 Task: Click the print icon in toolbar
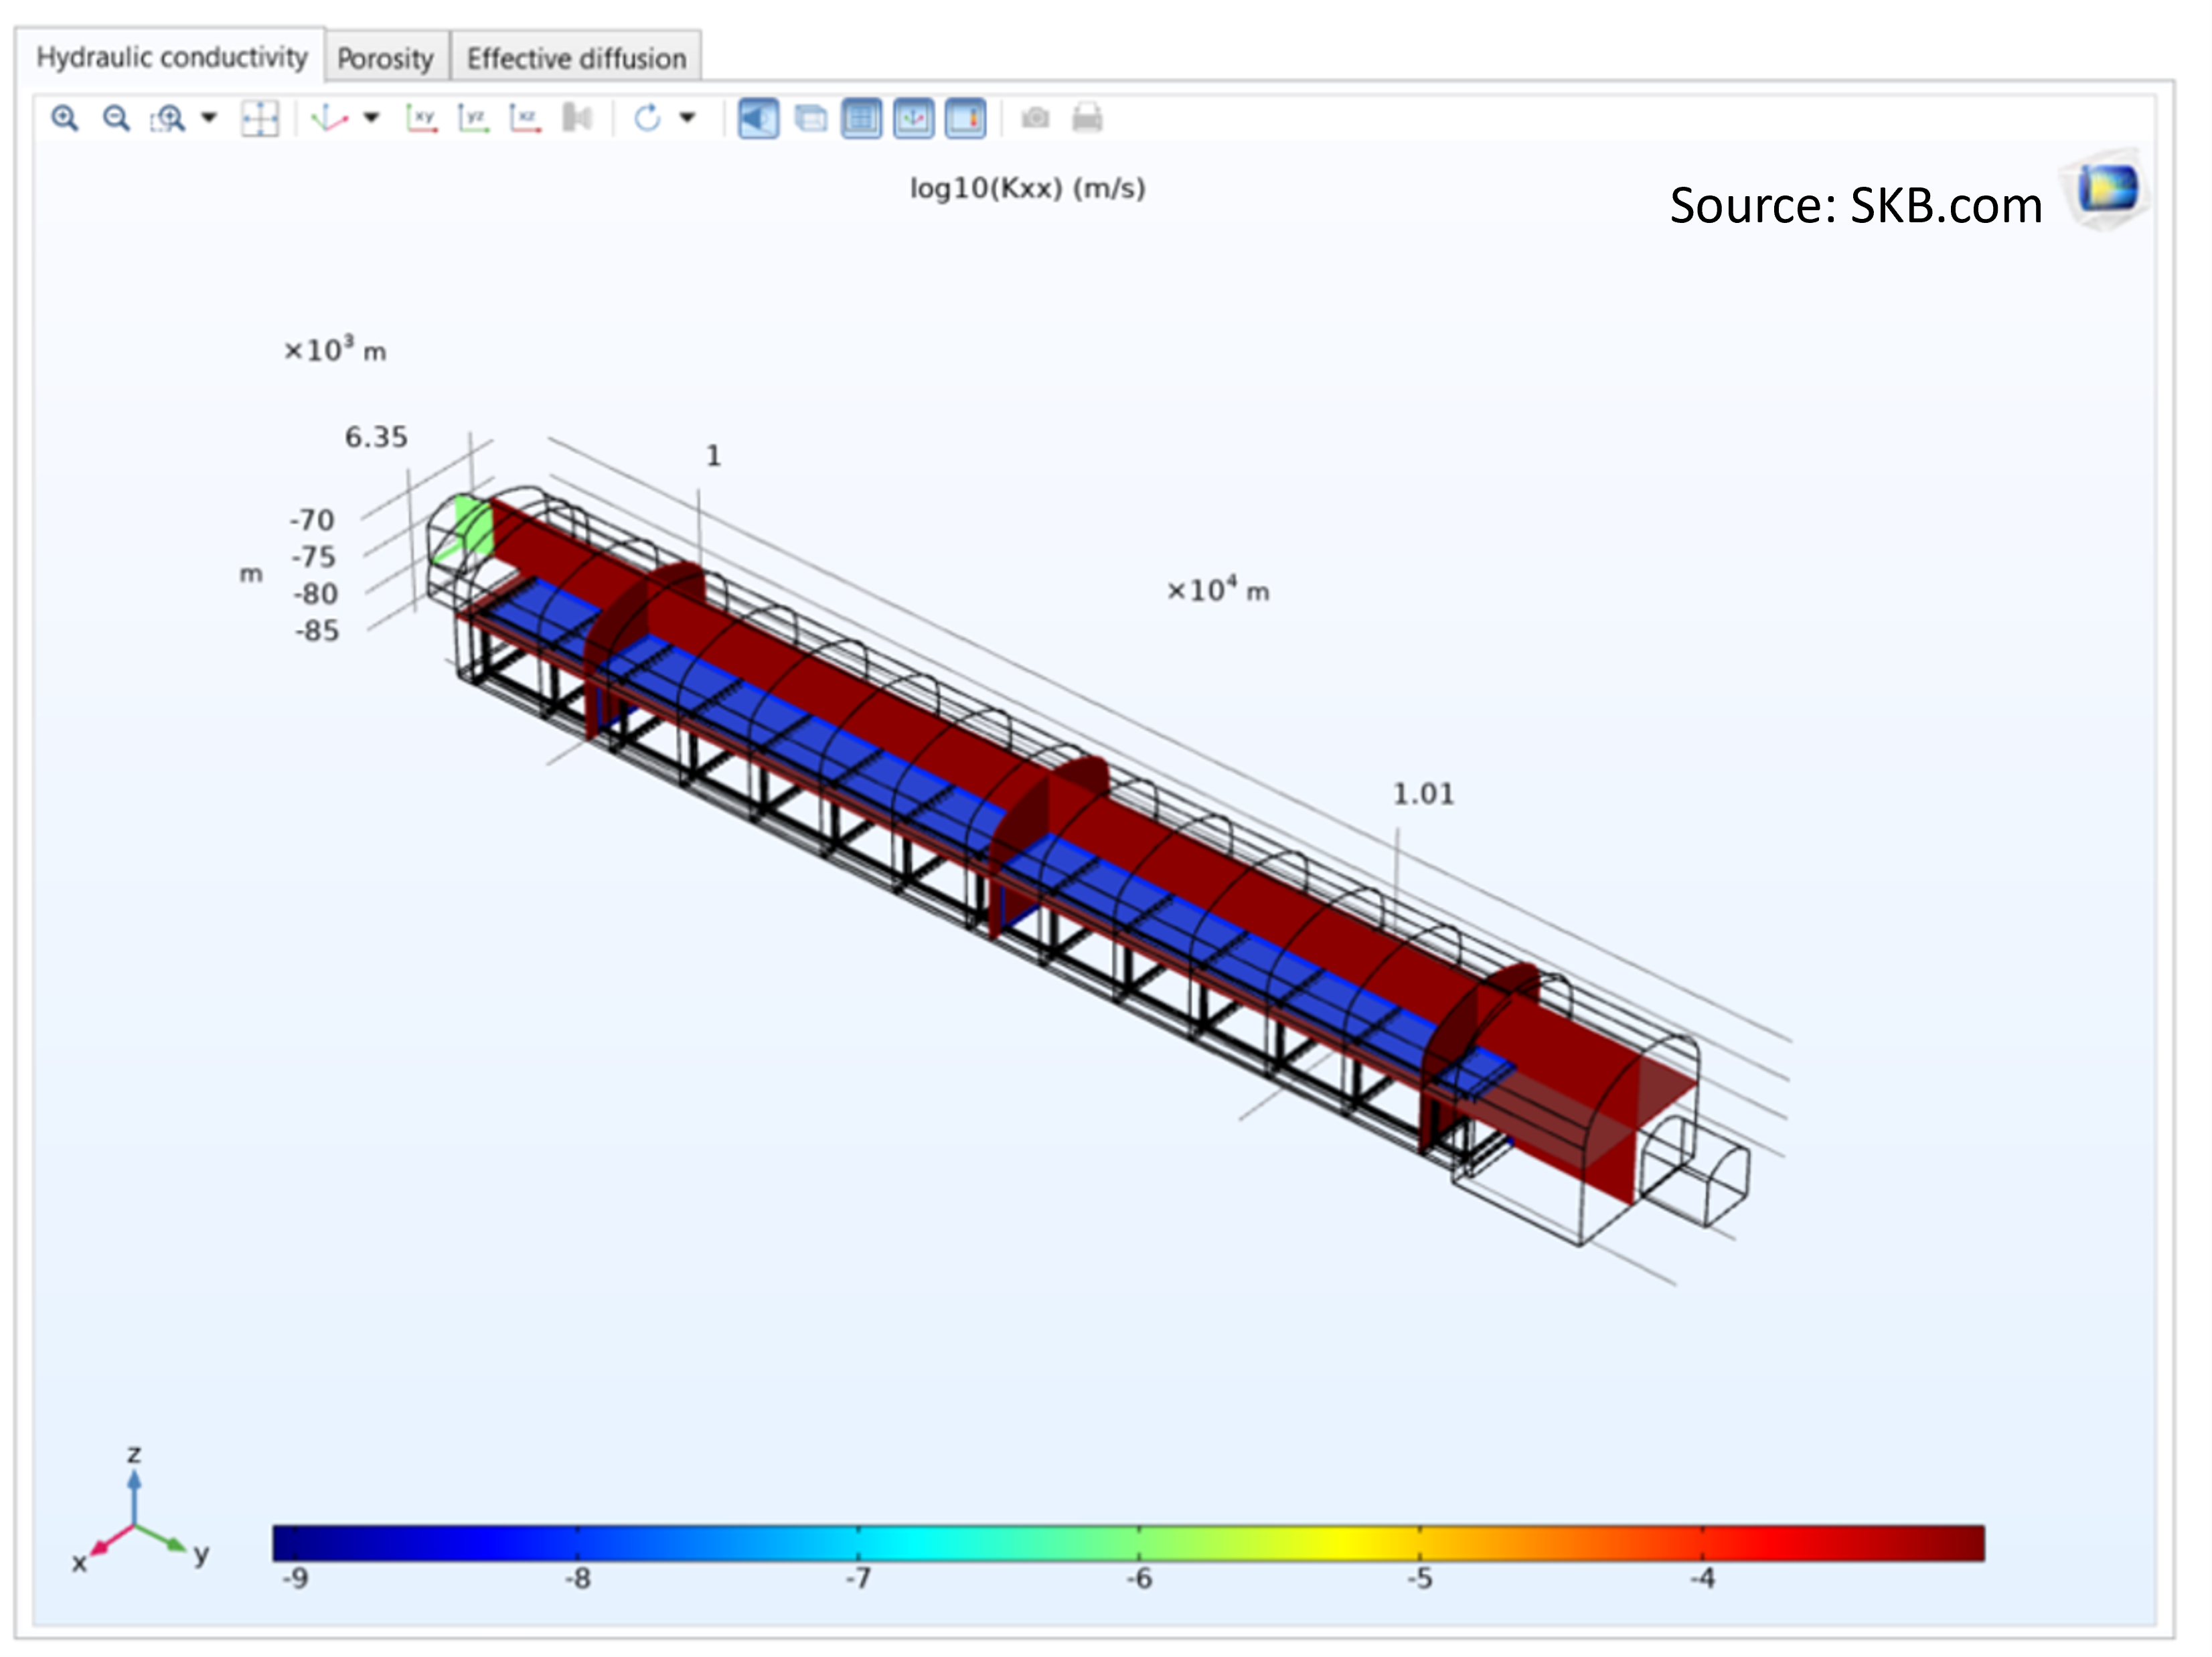click(x=1087, y=118)
